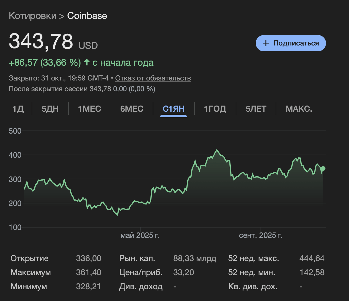
Task: Open the 1МЕС chart view
Action: tap(90, 109)
